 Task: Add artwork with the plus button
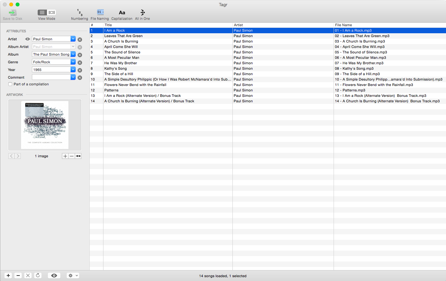click(65, 156)
